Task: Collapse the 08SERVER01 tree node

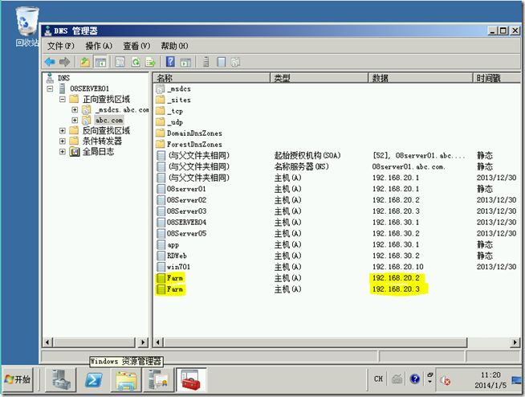Action: click(51, 89)
